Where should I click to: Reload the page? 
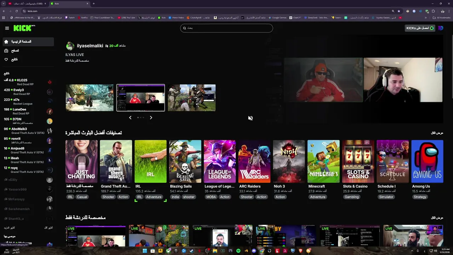pyautogui.click(x=17, y=11)
